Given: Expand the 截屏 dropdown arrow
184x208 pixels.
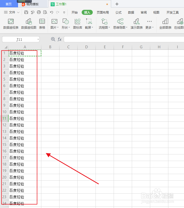Looking at the screenshot, I should click(93, 27).
